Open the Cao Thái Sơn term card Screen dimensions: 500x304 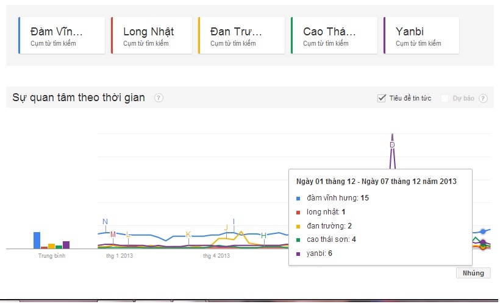334,35
